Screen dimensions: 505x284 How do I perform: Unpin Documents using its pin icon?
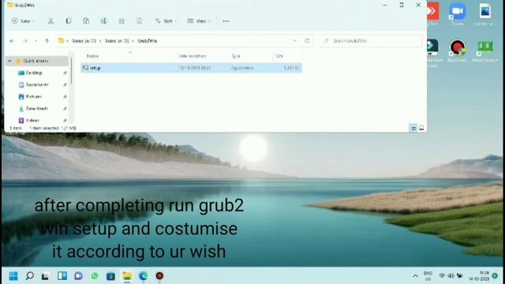pos(65,85)
